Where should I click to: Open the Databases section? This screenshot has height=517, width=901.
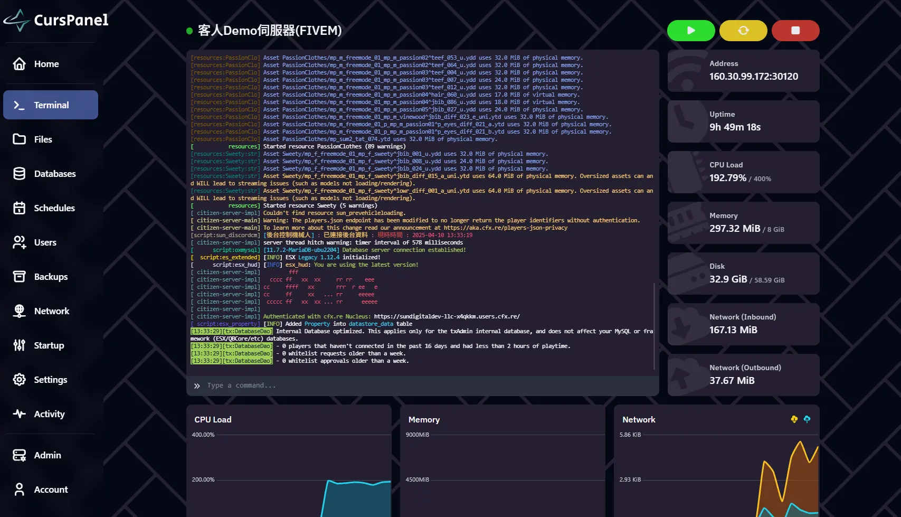coord(51,174)
